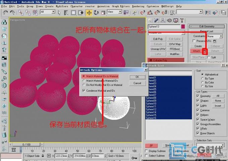Open the Modifiers menu

coord(62,6)
